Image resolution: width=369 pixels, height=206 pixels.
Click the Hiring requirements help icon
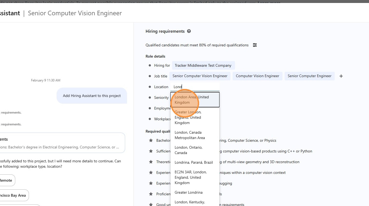pos(189,31)
